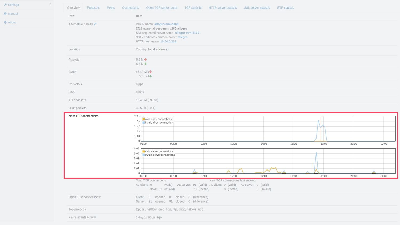Click pencil icon next to Alternative names
Screen dimensions: 400x225
pyautogui.click(x=95, y=24)
